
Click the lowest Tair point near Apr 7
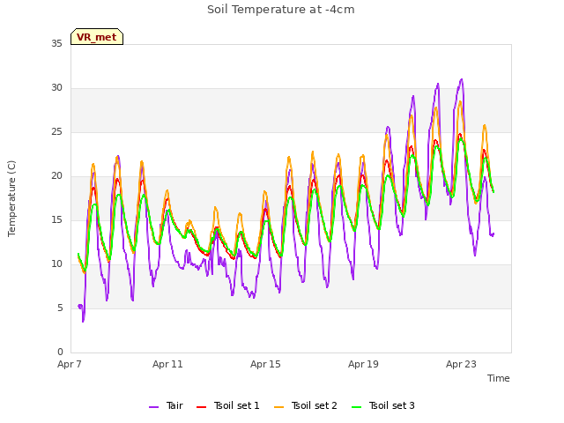83,321
